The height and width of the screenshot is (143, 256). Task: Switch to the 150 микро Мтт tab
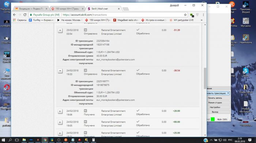click(67, 9)
